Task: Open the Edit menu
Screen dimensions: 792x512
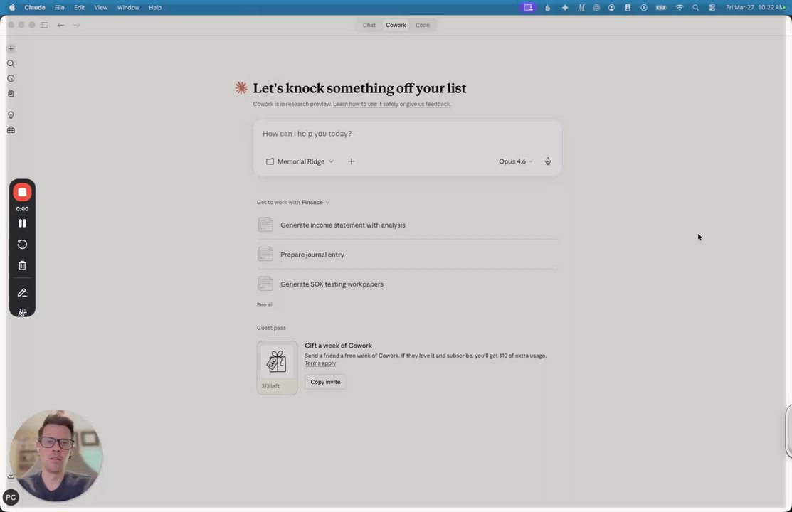Action: click(79, 8)
